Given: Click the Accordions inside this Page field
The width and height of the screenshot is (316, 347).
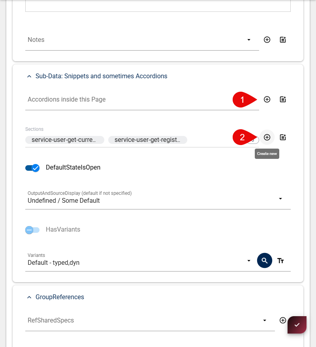Looking at the screenshot, I should pos(126,100).
